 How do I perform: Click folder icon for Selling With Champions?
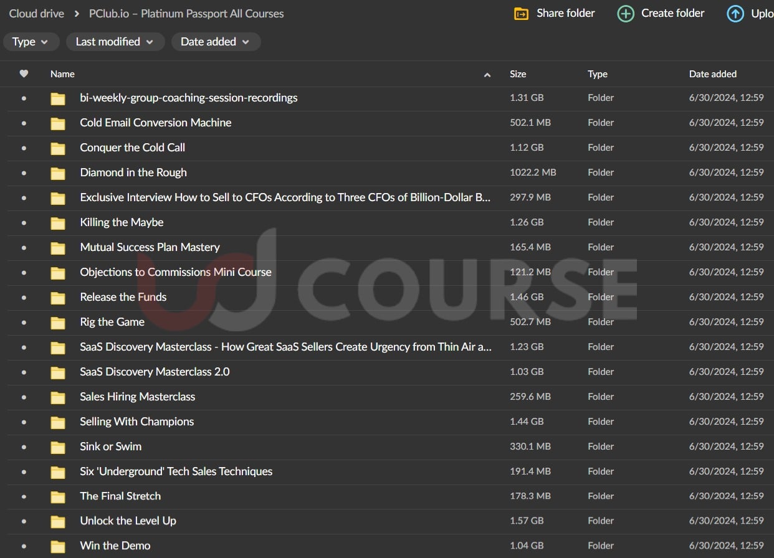click(x=58, y=422)
